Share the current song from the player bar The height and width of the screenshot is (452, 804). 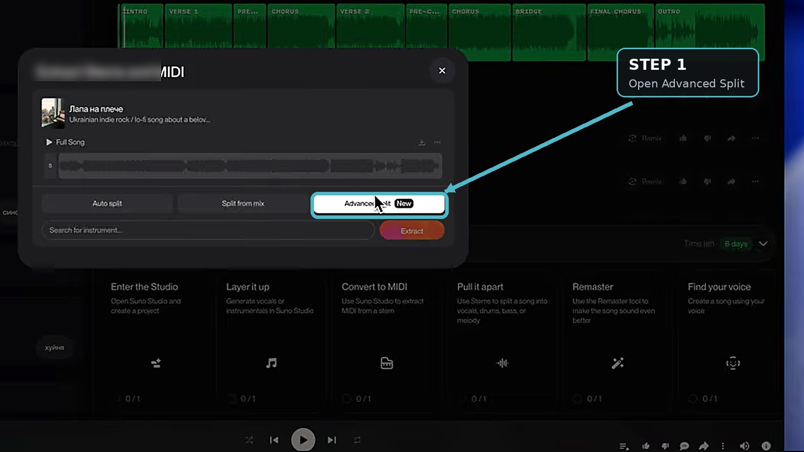pos(704,446)
